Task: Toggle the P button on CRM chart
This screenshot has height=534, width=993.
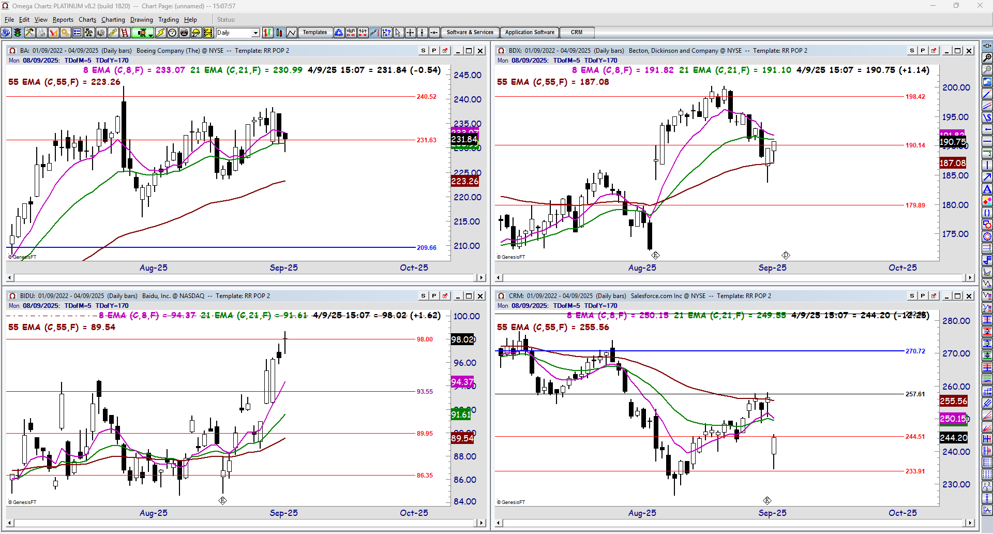Action: [x=923, y=296]
